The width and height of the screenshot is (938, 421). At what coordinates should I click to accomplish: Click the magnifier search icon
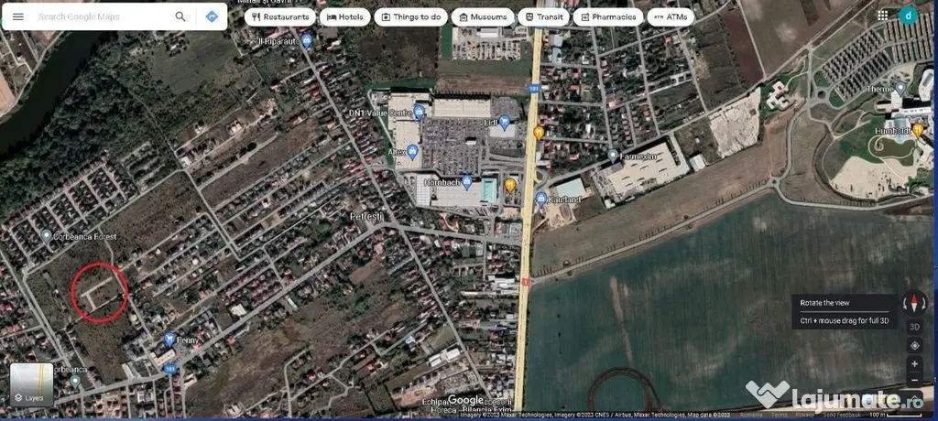(180, 16)
